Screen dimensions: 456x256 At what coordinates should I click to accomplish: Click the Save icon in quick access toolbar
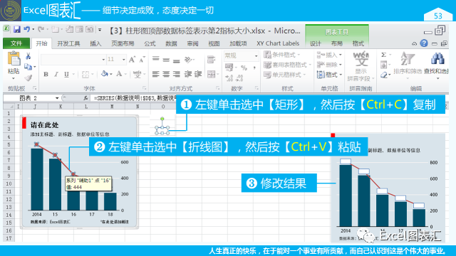(17, 29)
